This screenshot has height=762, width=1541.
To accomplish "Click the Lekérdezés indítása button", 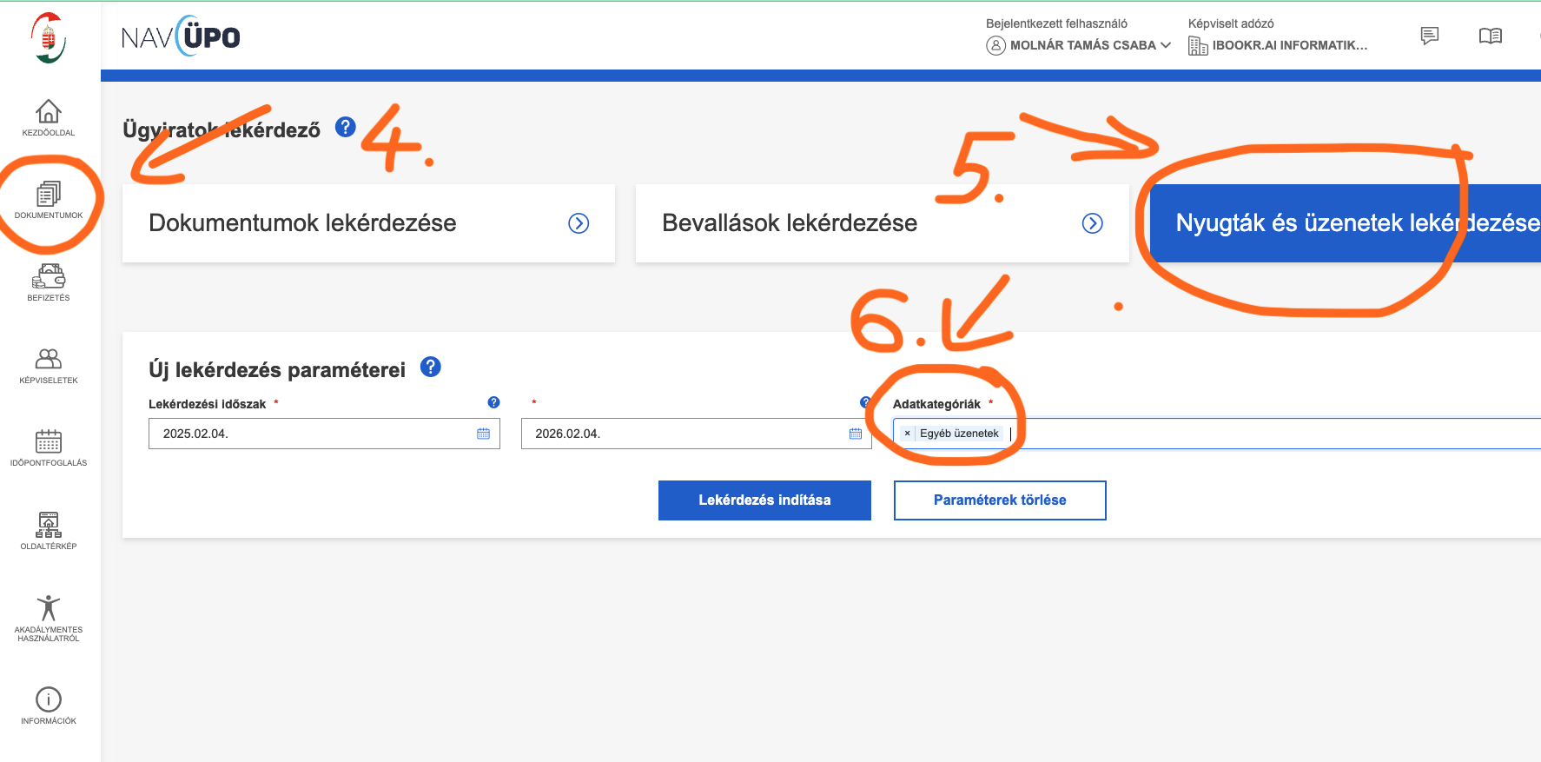I will coord(764,500).
